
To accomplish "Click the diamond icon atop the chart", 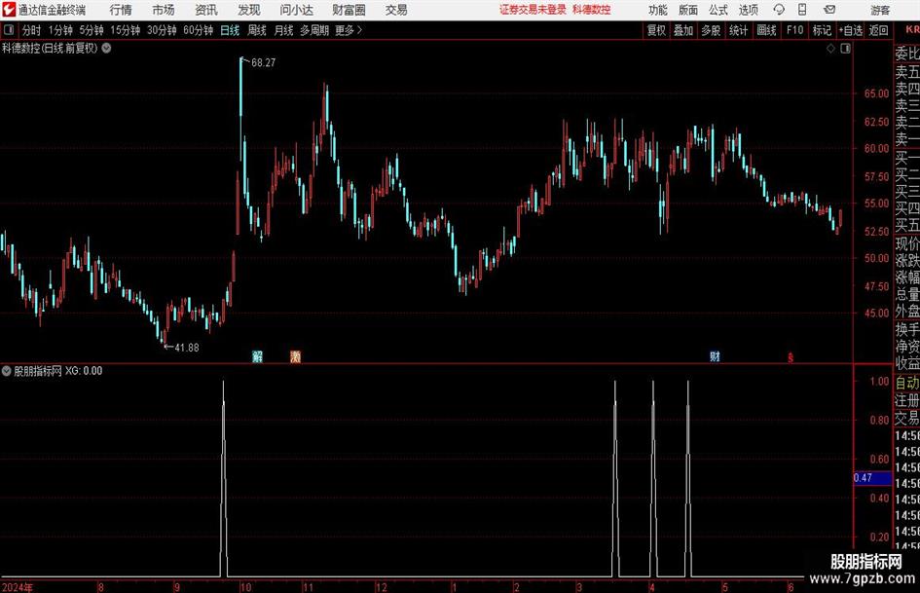I will [x=830, y=49].
